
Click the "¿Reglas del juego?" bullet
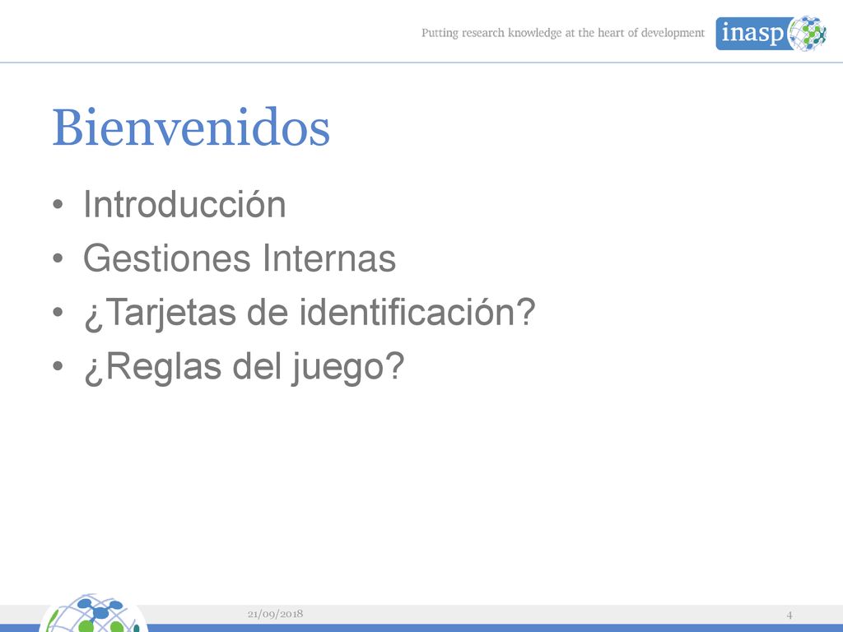click(244, 367)
